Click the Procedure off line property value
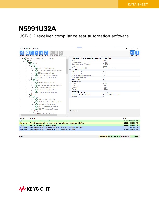This screenshot has width=159, height=206. [109, 68]
